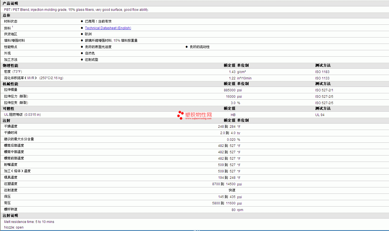Select the strain value '3.0'

point(233,103)
